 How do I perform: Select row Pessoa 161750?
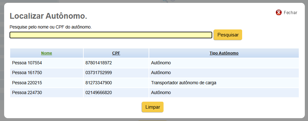[x=154, y=73]
